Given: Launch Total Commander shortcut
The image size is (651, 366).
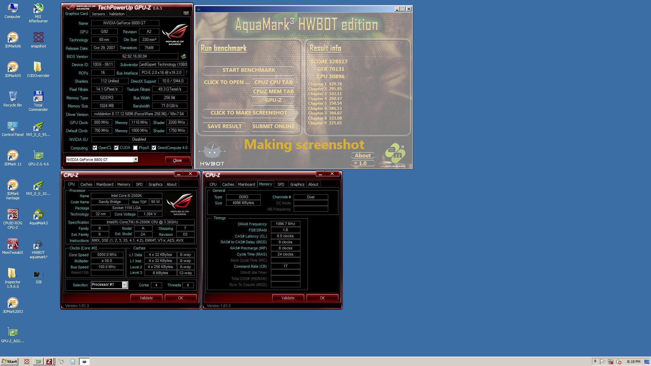Looking at the screenshot, I should click(x=38, y=101).
